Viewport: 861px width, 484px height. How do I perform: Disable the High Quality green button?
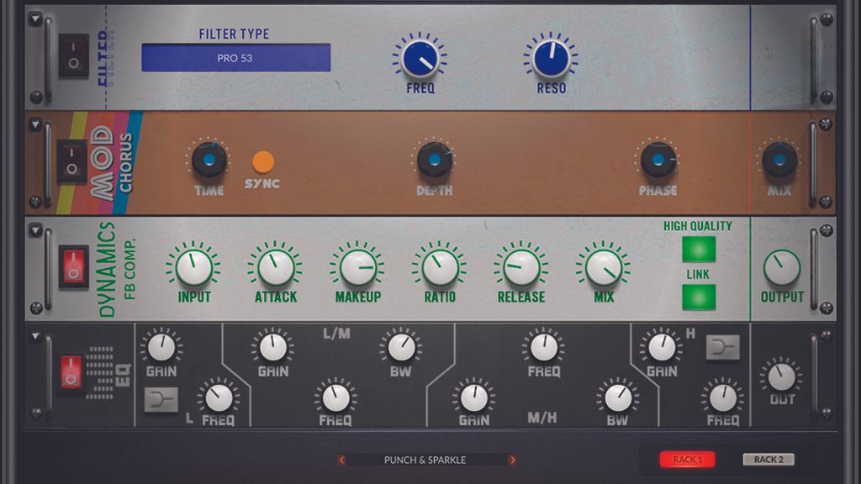[699, 249]
